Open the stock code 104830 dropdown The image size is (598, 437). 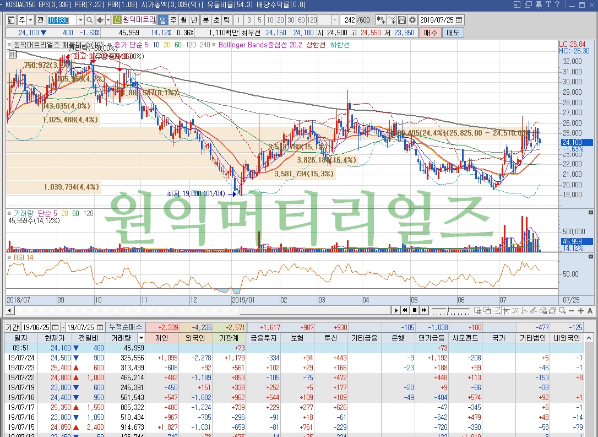[80, 20]
